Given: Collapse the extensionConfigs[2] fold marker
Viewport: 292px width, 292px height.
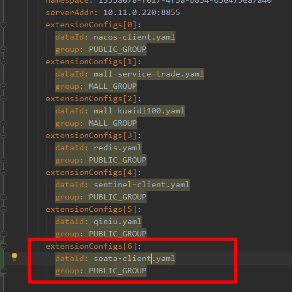Looking at the screenshot, I should [3, 98].
